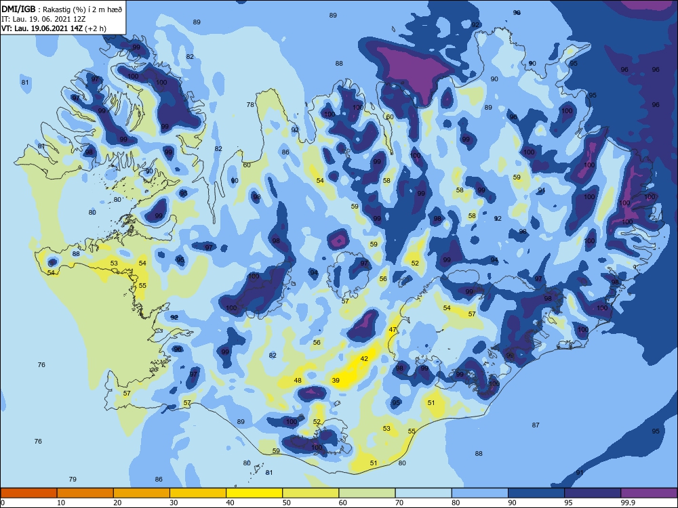Select the humidity value 48 on the map
This screenshot has width=678, height=508.
(298, 381)
